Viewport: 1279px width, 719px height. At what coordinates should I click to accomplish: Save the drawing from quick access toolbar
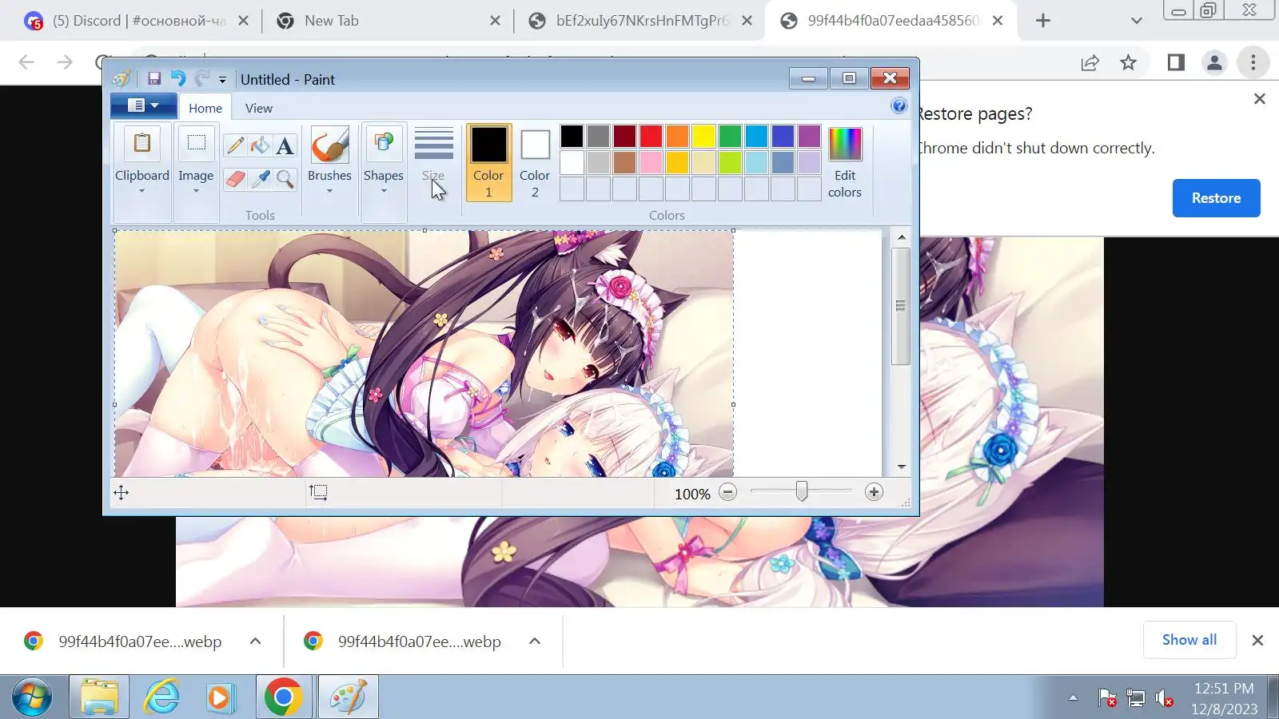[154, 78]
